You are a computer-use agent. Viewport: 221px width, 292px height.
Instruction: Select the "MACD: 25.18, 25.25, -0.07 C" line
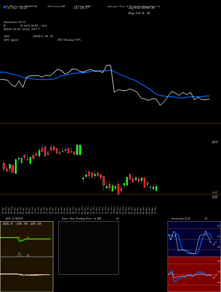pyautogui.click(x=22, y=29)
